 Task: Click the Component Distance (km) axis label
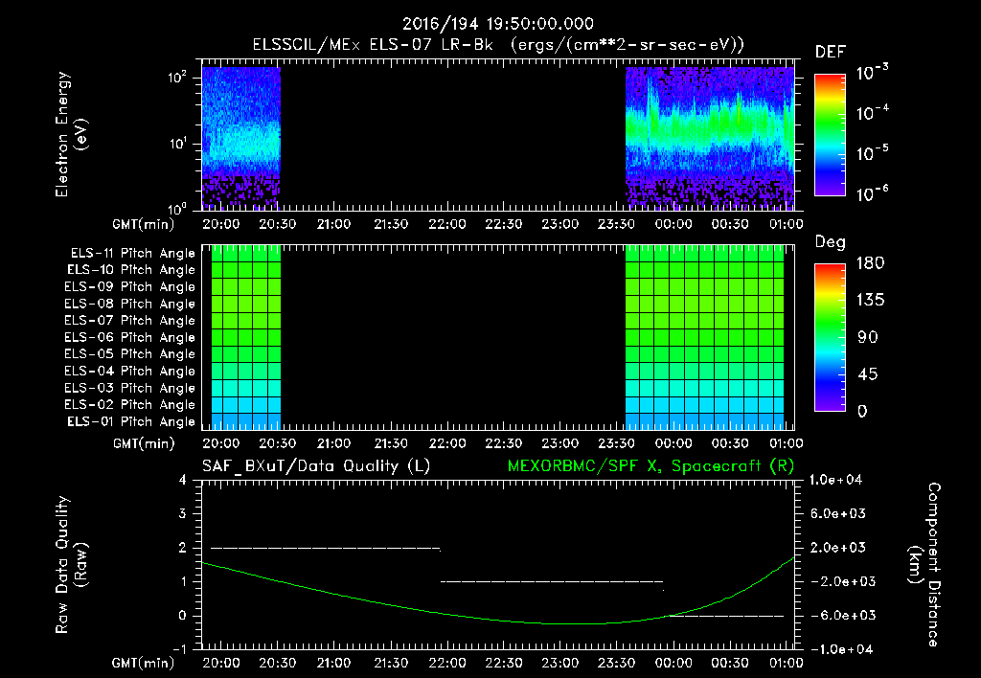924,565
